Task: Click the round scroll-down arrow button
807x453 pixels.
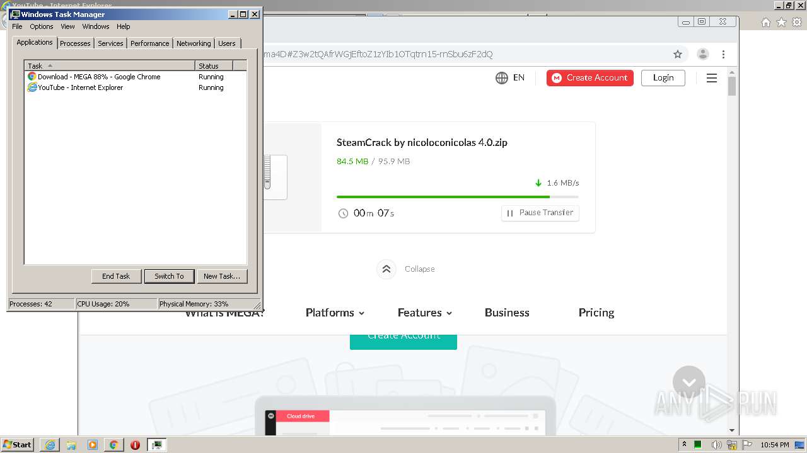Action: tap(689, 382)
